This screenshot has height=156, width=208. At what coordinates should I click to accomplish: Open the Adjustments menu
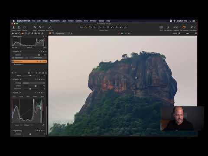(x=55, y=21)
